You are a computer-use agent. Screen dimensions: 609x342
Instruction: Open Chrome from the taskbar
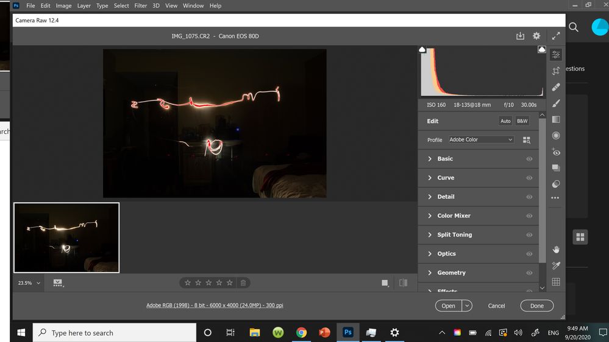tap(301, 333)
